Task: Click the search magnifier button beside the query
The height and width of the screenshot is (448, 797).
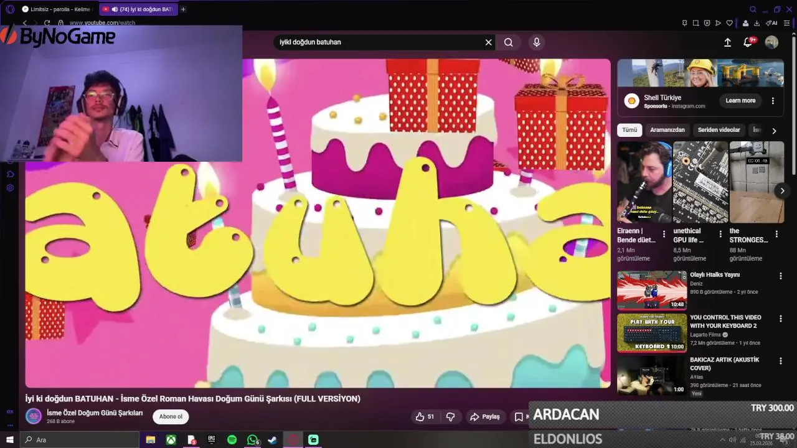Action: pyautogui.click(x=509, y=42)
